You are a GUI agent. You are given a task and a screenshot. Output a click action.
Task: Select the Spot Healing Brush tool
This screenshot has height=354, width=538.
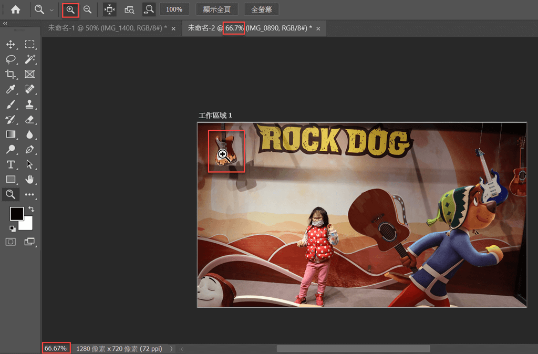pyautogui.click(x=29, y=89)
